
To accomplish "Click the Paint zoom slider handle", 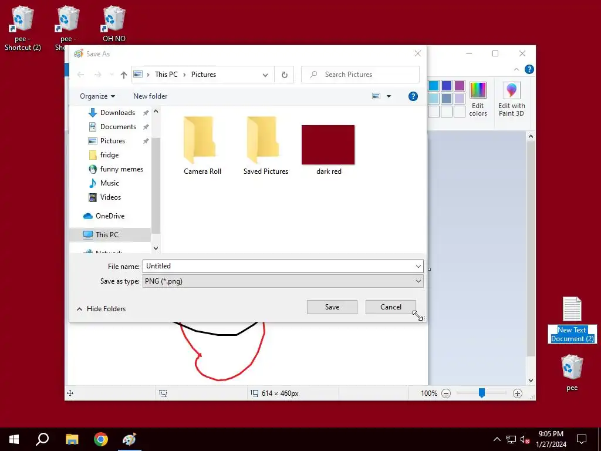I will click(x=482, y=393).
